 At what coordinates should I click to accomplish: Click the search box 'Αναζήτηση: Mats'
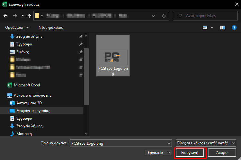[205, 16]
